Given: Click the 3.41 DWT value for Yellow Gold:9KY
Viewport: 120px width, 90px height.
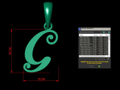Looking at the screenshot, I should (x=101, y=37).
